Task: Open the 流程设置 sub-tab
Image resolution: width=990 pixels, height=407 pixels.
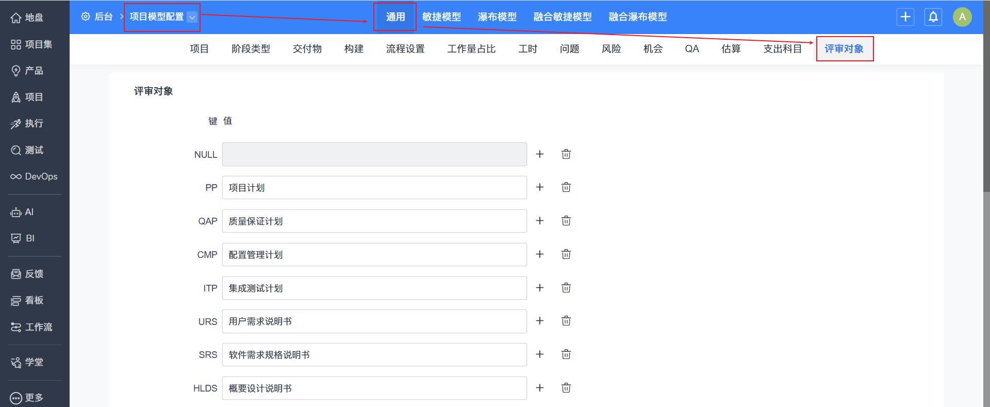Action: (405, 49)
